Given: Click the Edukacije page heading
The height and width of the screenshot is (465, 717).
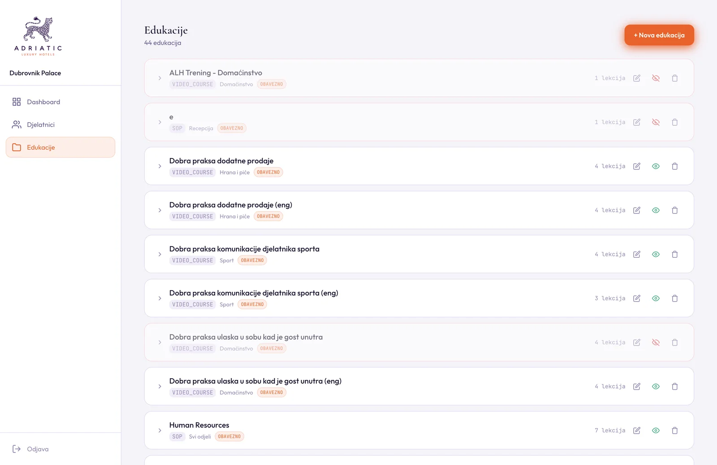Looking at the screenshot, I should point(166,30).
